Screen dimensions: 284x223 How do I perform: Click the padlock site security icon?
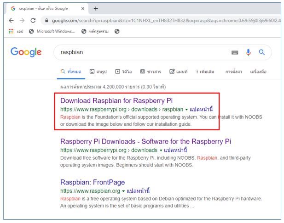click(46, 20)
